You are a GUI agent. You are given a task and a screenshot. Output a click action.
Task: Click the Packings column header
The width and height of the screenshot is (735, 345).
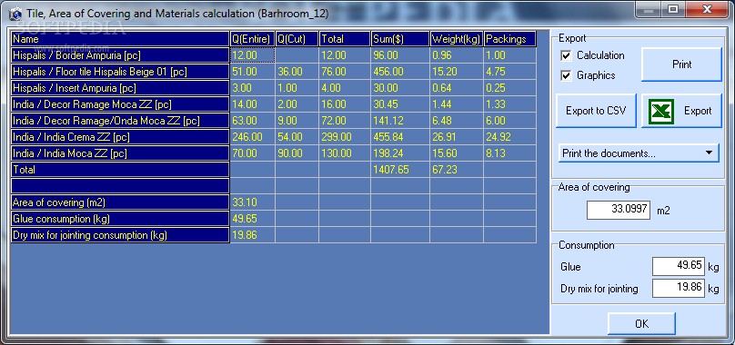(x=510, y=39)
